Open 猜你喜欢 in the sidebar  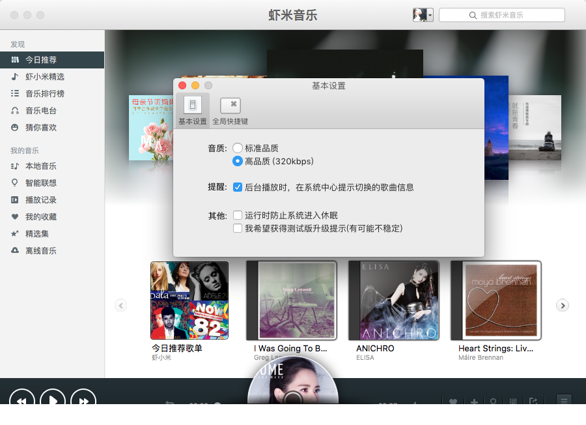pyautogui.click(x=52, y=128)
